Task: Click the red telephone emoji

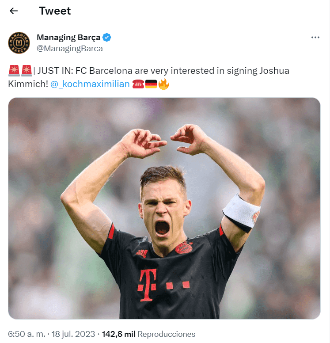Action: tap(138, 84)
